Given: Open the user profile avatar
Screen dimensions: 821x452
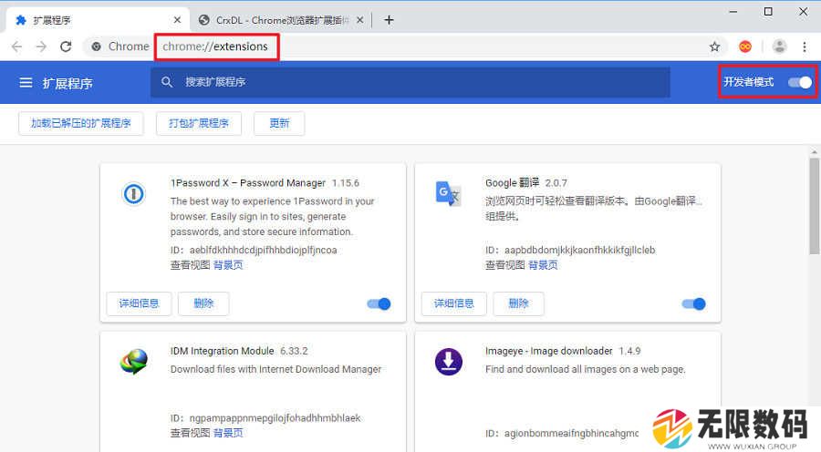Looking at the screenshot, I should click(x=779, y=46).
